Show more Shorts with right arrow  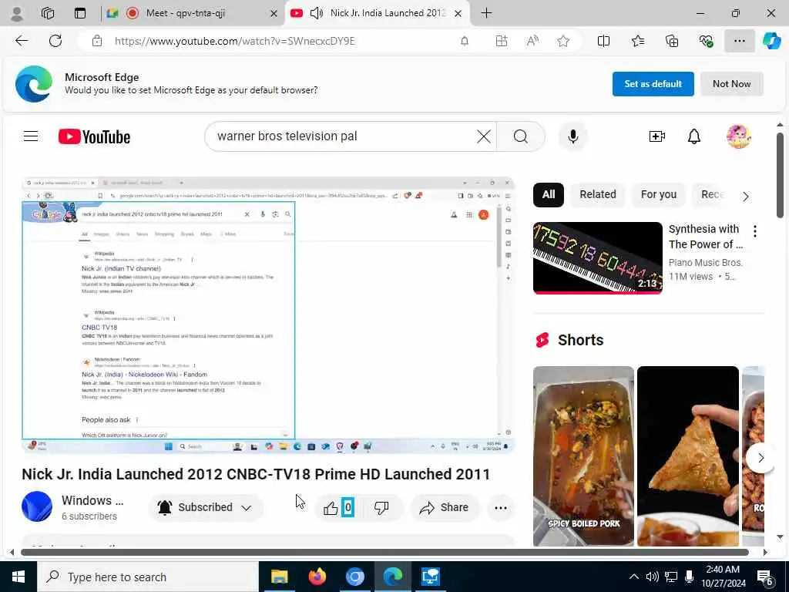coord(760,458)
